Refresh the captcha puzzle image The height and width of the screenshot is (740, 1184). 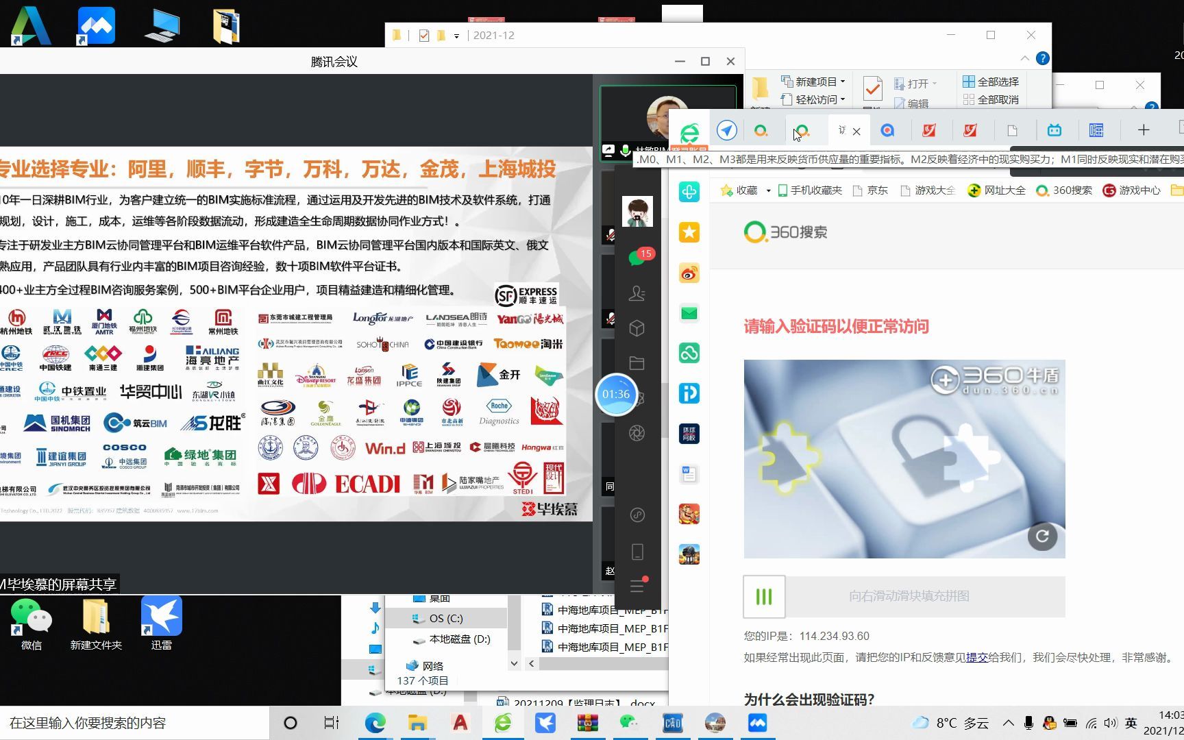pos(1042,536)
